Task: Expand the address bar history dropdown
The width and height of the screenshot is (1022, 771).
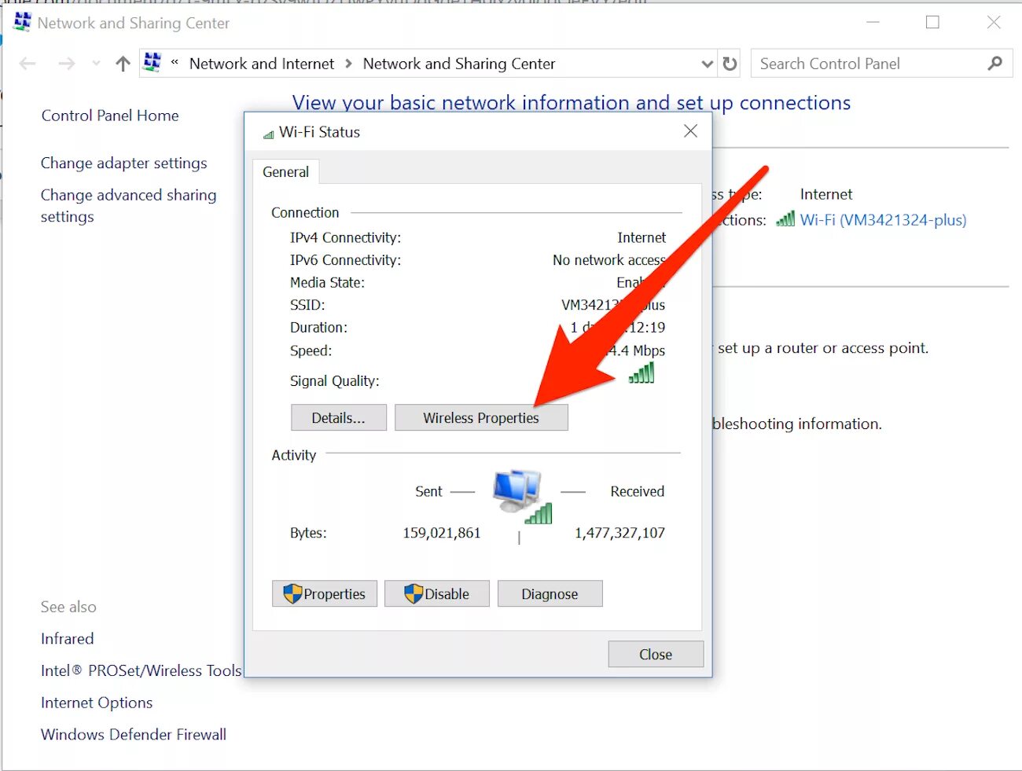Action: click(707, 64)
